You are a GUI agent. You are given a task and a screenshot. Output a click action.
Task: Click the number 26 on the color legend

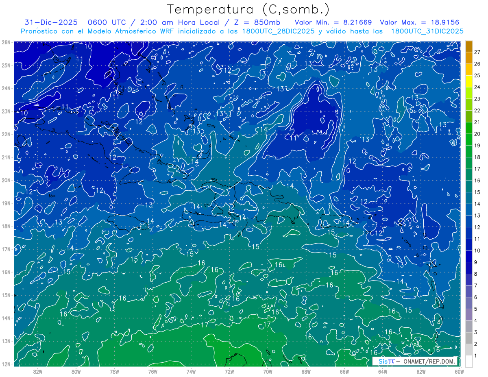coord(477,64)
